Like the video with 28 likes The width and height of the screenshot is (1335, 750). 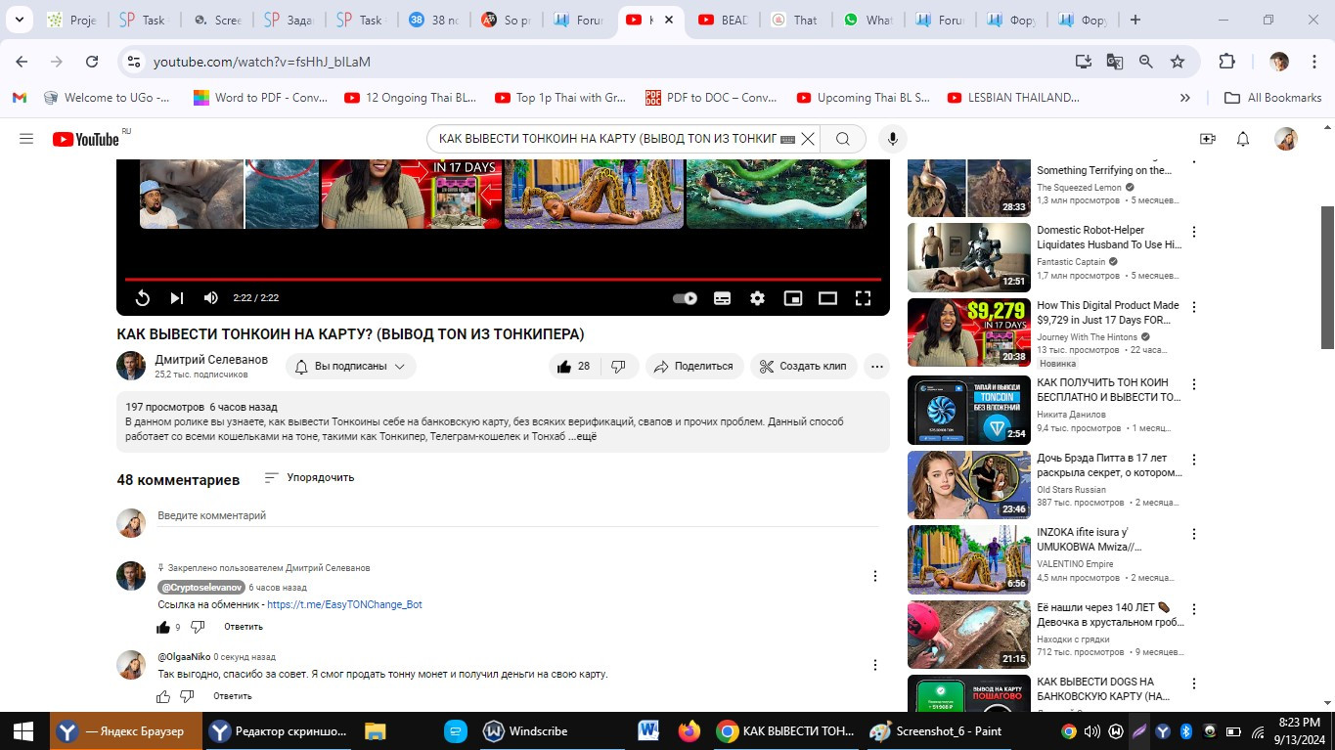tap(573, 367)
